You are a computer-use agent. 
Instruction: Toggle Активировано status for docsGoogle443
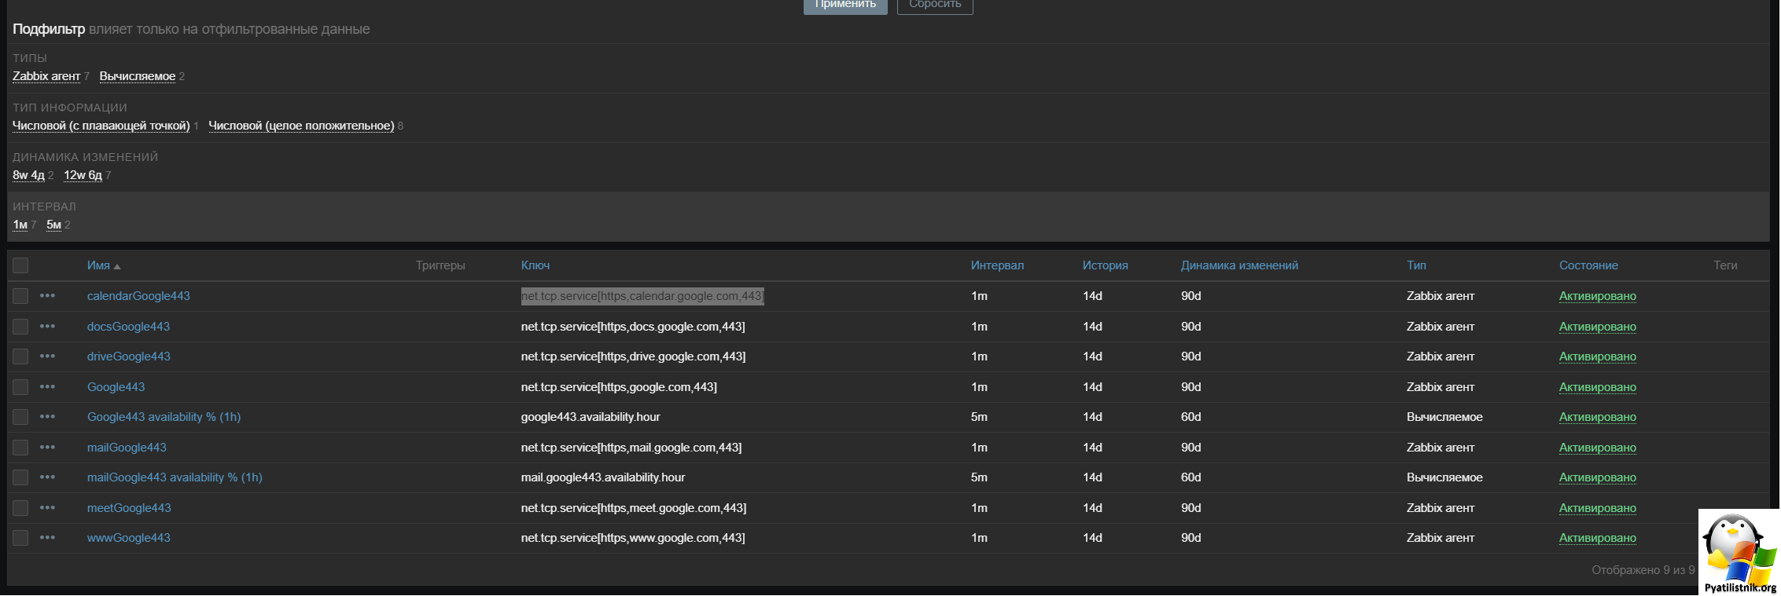(1597, 327)
